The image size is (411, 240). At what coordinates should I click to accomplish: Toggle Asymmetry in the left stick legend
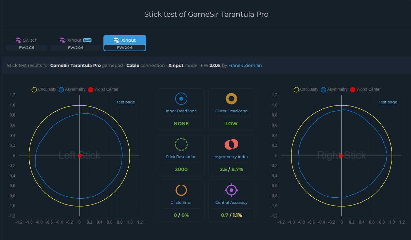point(72,89)
